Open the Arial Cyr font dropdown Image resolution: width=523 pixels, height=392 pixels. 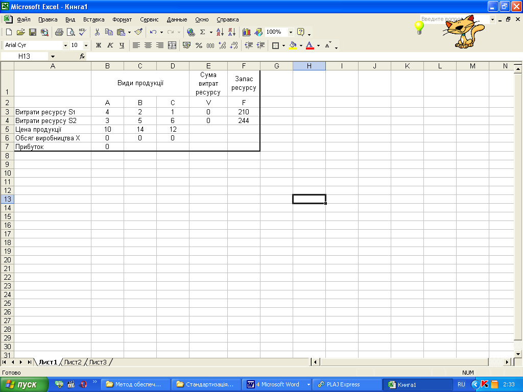pyautogui.click(x=65, y=45)
